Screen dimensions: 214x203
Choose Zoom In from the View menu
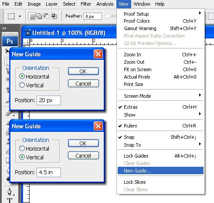pos(160,55)
